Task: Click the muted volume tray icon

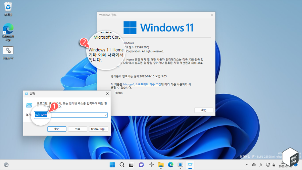Action: point(273,165)
